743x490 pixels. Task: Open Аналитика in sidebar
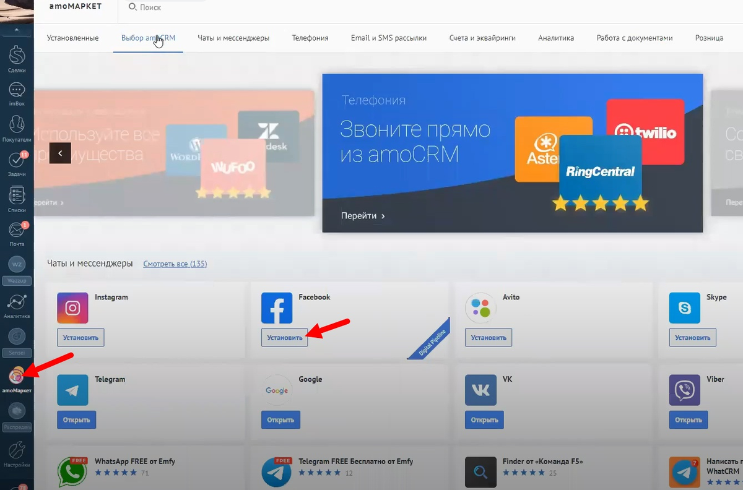17,306
